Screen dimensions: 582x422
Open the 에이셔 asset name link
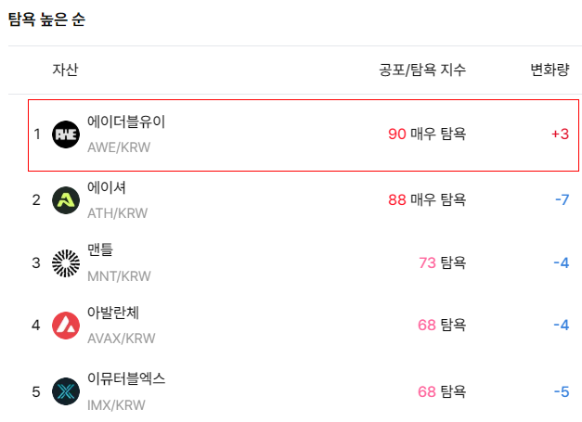(x=107, y=187)
